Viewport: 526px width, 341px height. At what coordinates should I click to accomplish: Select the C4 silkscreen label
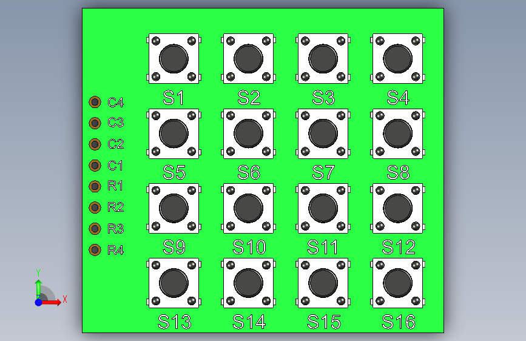click(x=116, y=103)
